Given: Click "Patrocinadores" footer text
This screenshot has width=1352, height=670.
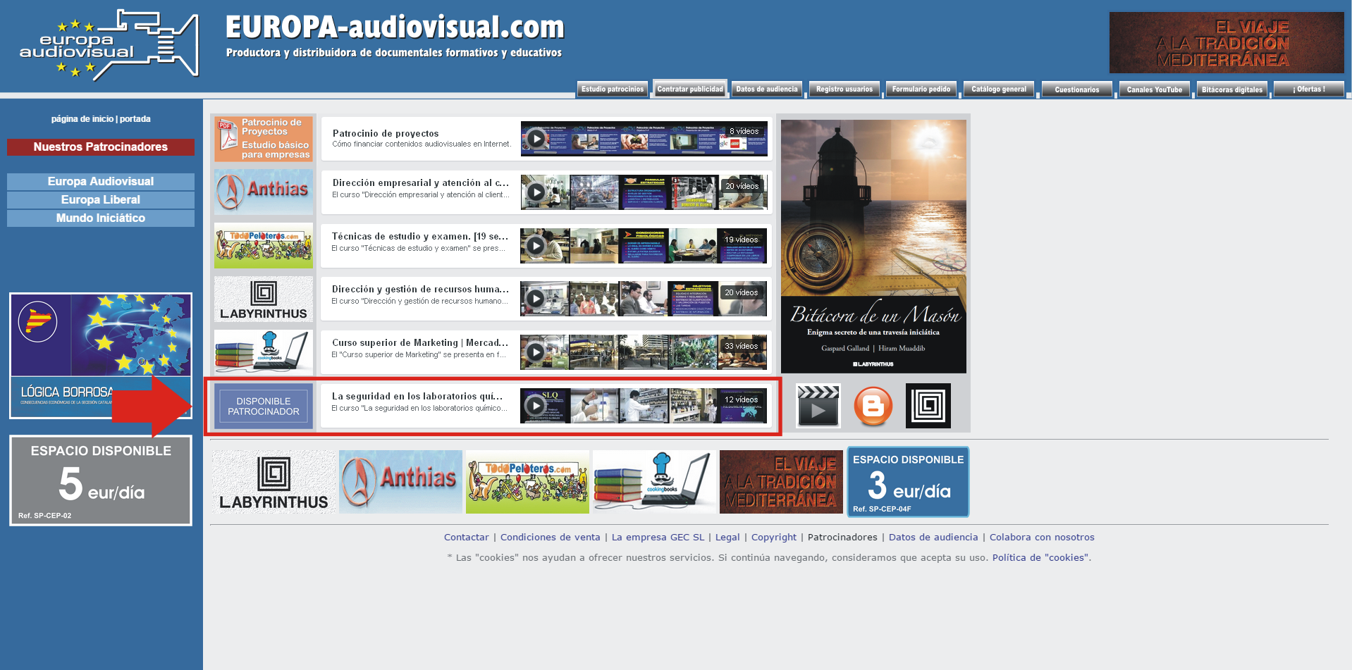Looking at the screenshot, I should (842, 537).
